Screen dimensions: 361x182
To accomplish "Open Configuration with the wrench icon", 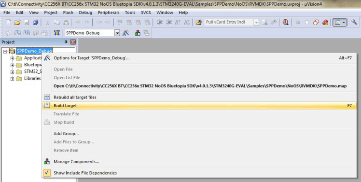I will (x=354, y=22).
